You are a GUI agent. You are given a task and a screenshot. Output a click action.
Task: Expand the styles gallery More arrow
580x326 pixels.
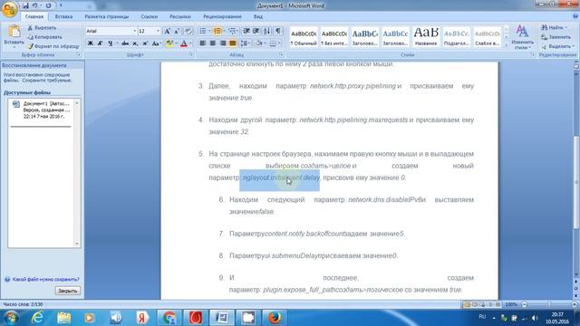(506, 45)
